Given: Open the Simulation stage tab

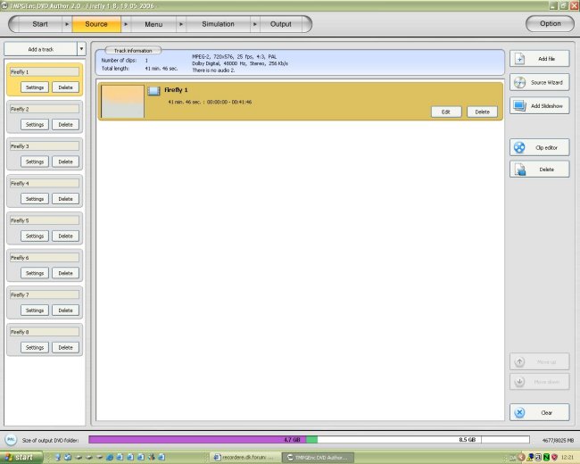Looking at the screenshot, I should 218,24.
